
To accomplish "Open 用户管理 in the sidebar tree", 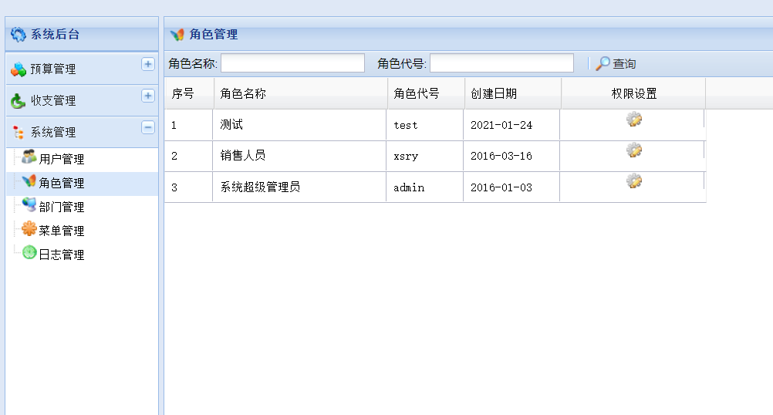I will (62, 159).
